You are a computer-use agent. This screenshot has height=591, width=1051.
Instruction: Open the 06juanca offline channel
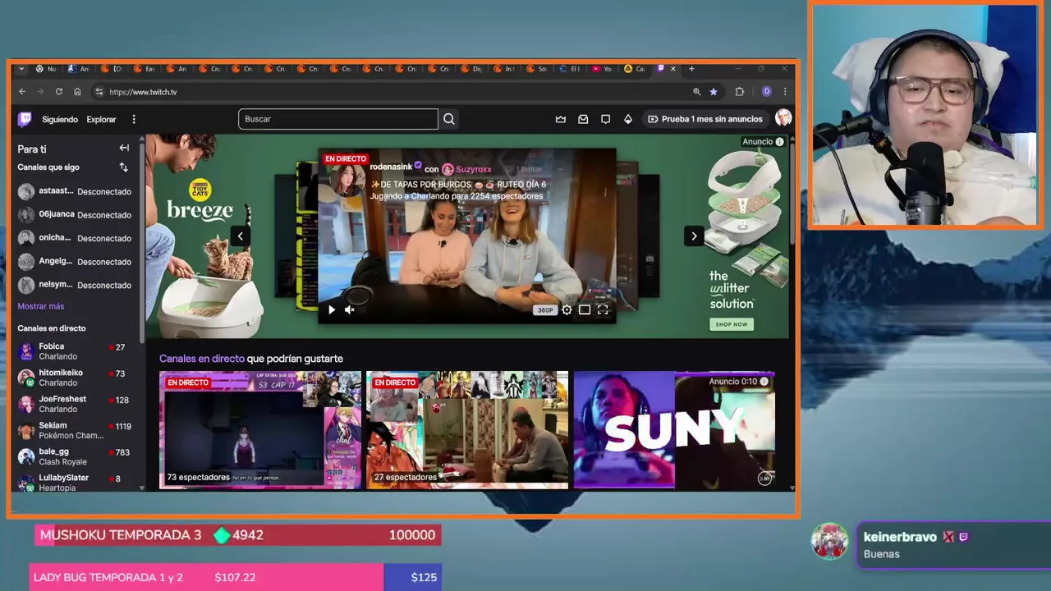[75, 214]
